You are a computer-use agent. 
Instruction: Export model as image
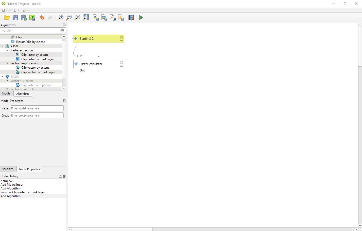point(104,17)
